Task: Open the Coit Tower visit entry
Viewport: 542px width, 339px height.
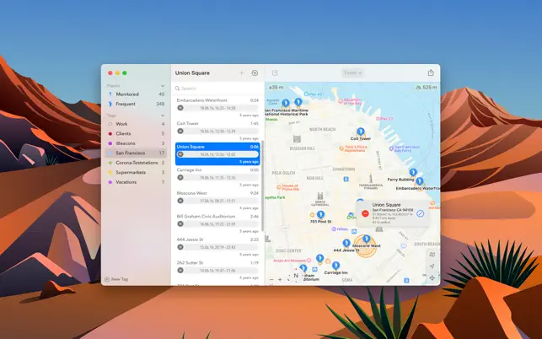Action: (x=217, y=127)
